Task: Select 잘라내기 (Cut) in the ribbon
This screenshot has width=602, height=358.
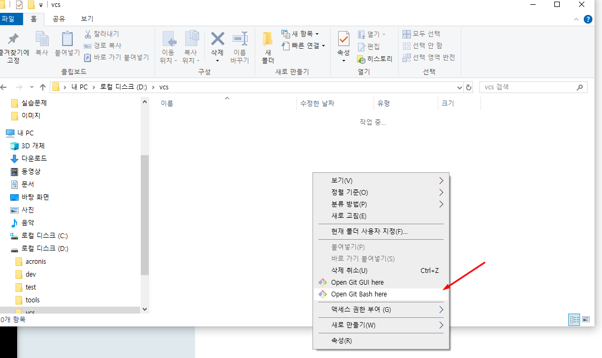Action: coord(102,34)
